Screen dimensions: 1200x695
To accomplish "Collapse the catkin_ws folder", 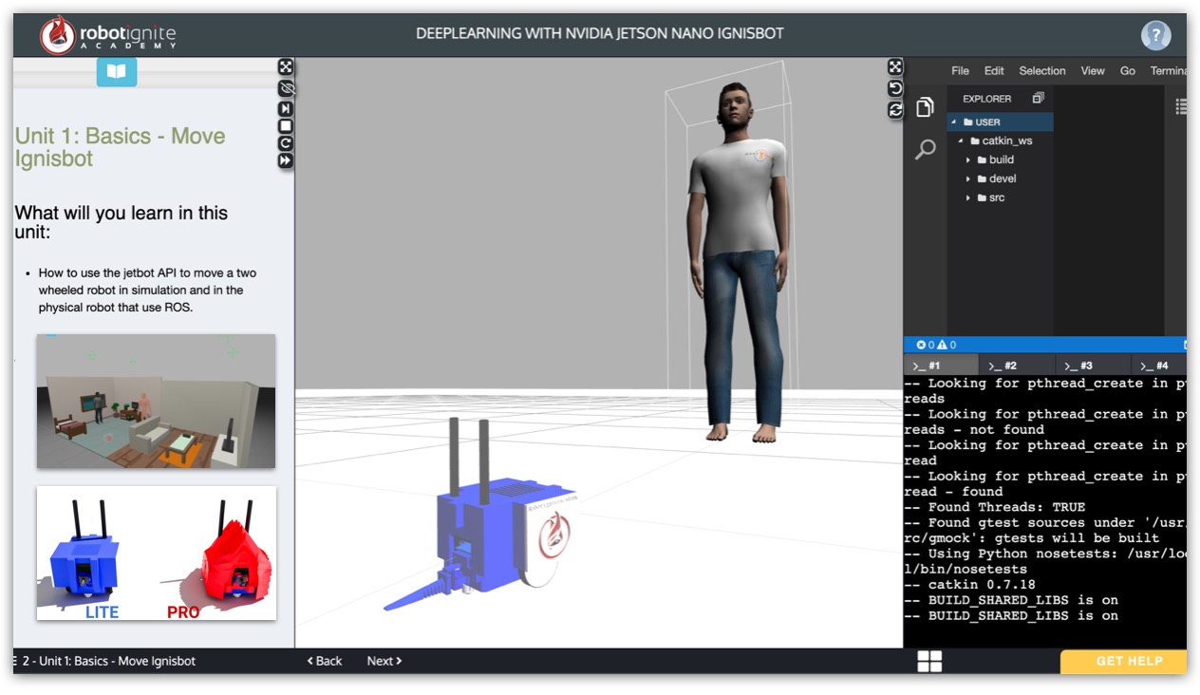I will (x=1000, y=141).
